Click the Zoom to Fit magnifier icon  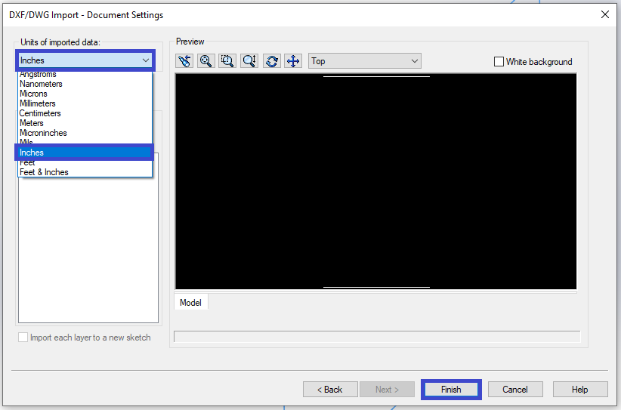[206, 61]
